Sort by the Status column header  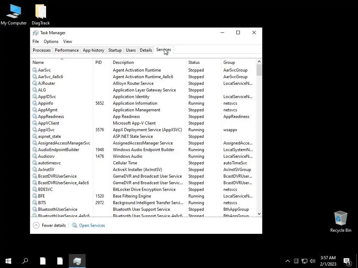[x=203, y=62]
